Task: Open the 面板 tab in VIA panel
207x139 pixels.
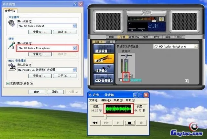Action: tap(145, 37)
